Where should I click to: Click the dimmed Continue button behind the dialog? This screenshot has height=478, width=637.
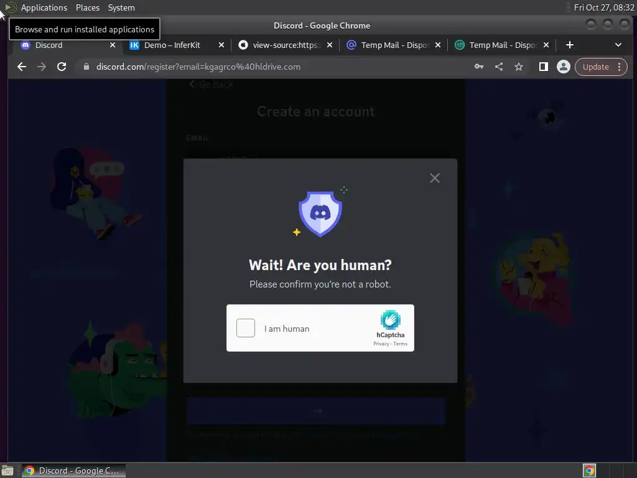(x=316, y=411)
